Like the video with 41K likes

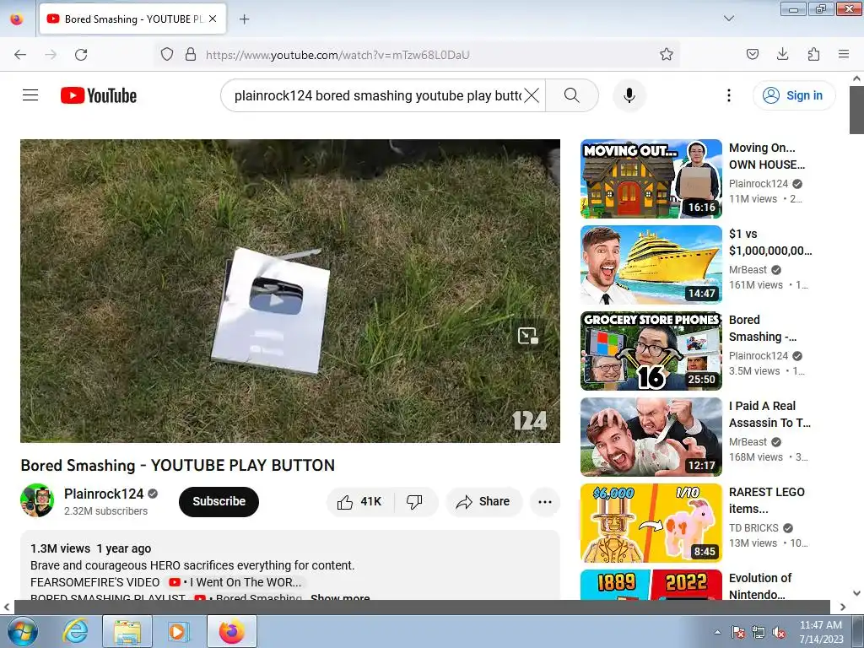click(359, 501)
